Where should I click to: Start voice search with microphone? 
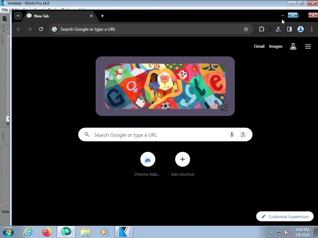(232, 134)
